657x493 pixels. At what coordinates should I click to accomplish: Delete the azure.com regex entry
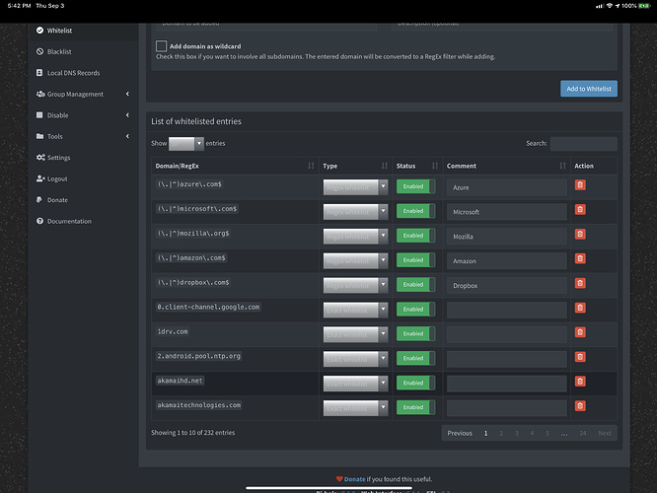580,185
